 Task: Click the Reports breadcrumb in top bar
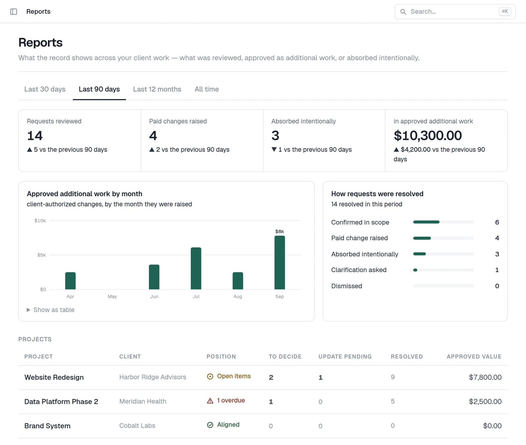38,12
